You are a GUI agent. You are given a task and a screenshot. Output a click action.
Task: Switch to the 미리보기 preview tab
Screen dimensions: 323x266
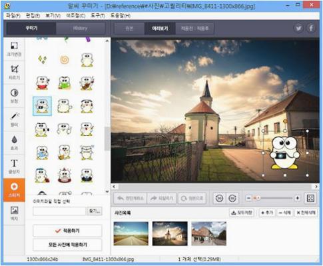pyautogui.click(x=160, y=28)
